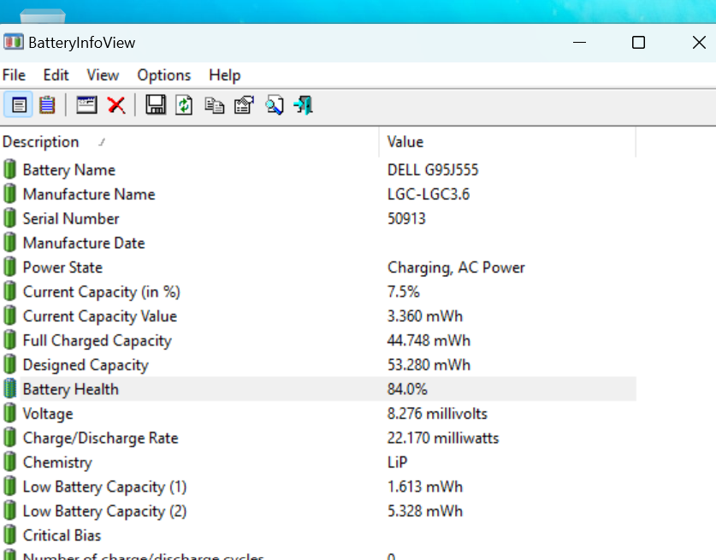Click the battery icon beside Full Charged Capacity
This screenshot has width=716, height=560.
pyautogui.click(x=9, y=340)
